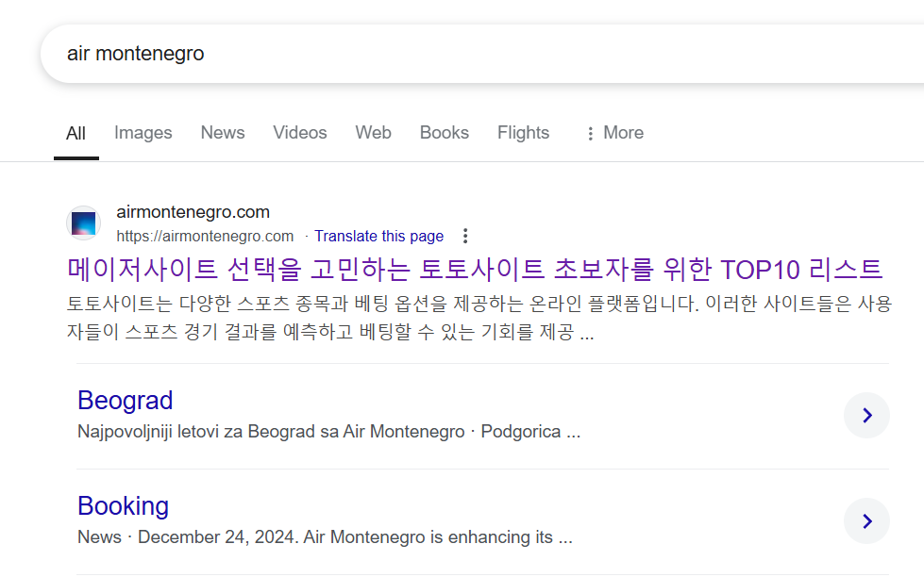This screenshot has width=924, height=577.
Task: Switch to the Videos tab
Action: pos(300,133)
